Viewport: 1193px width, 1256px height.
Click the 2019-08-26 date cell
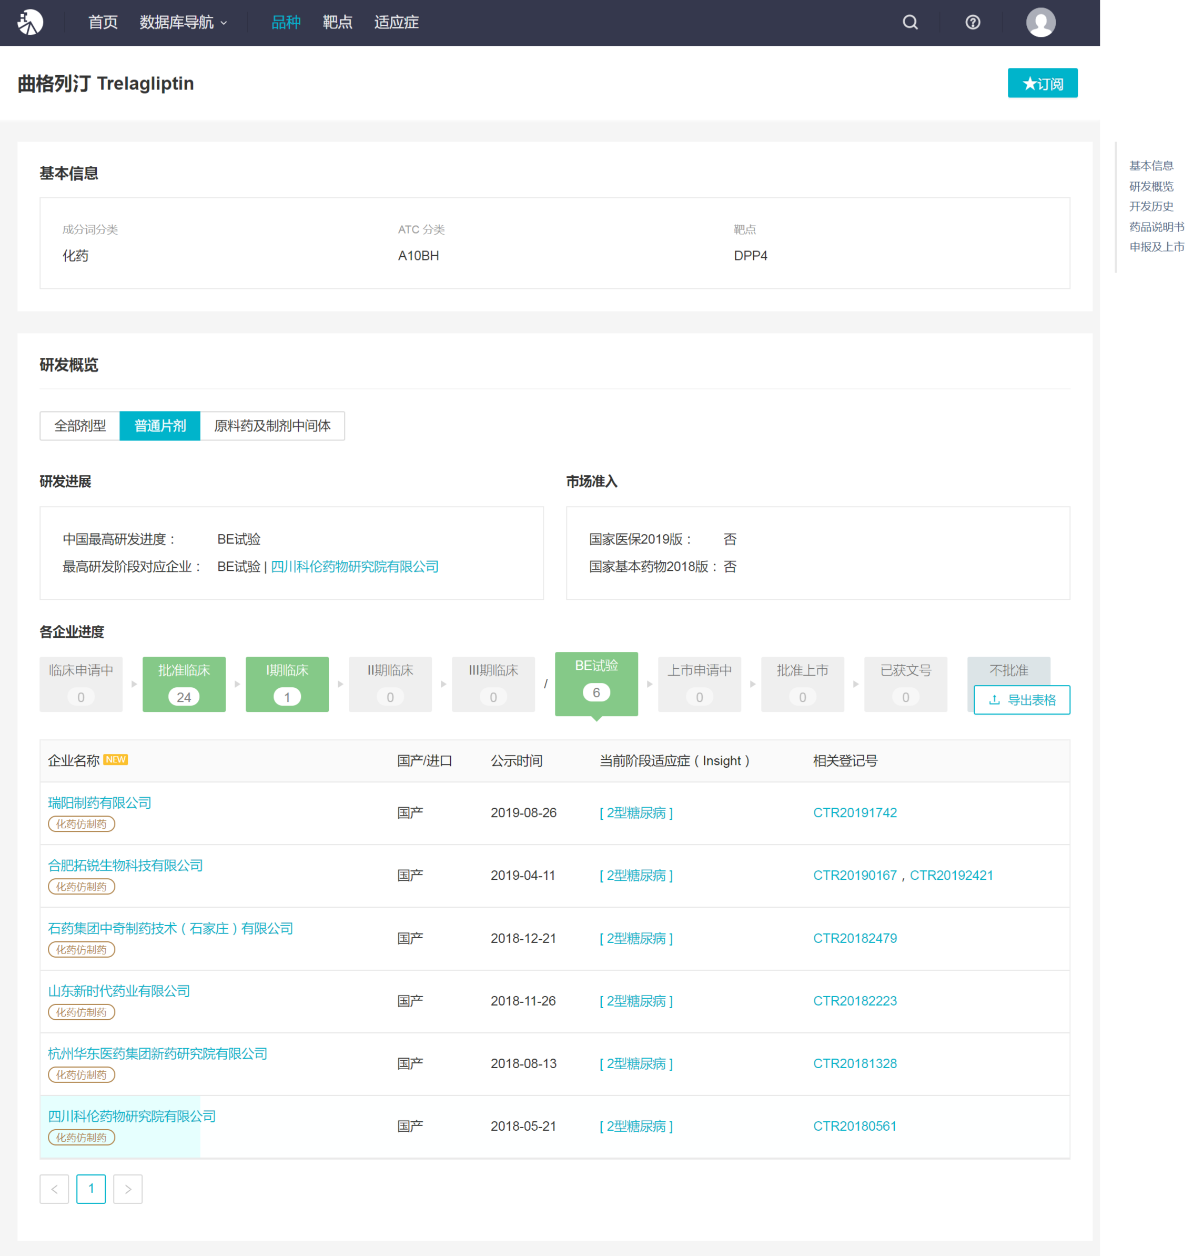tap(523, 812)
